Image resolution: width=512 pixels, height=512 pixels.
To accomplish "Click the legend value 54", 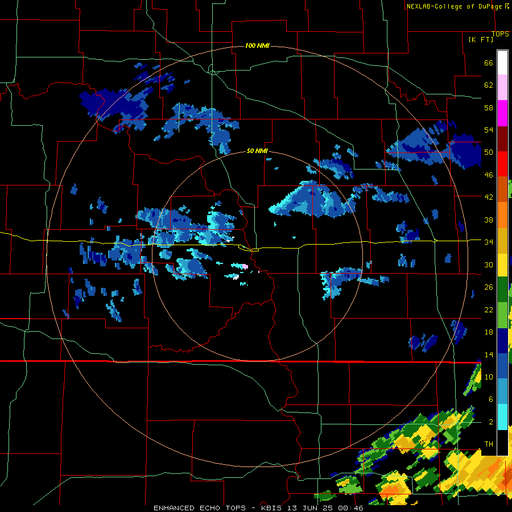I will click(489, 130).
